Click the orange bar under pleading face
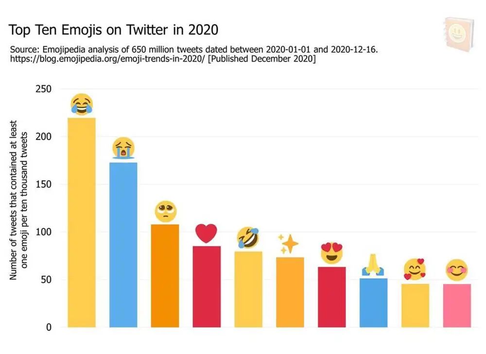The width and height of the screenshot is (486, 354). 165,276
